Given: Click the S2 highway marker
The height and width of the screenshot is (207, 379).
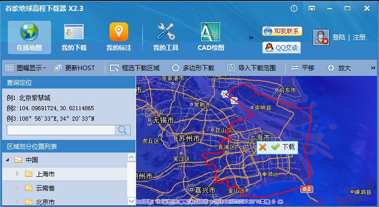Looking at the screenshot, I should coord(307,189).
